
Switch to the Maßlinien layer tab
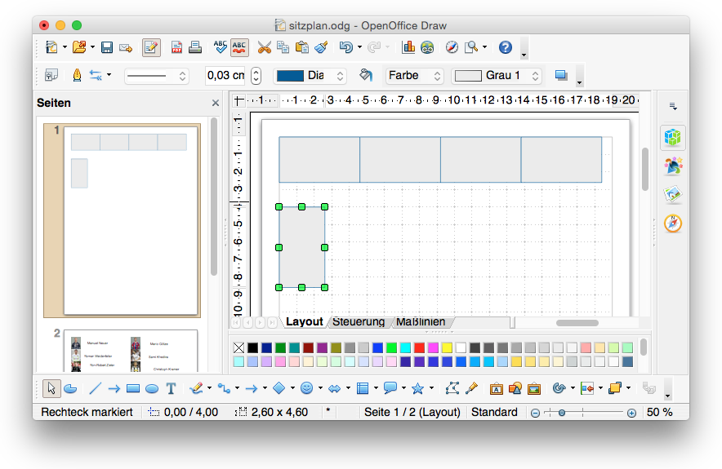tap(421, 322)
